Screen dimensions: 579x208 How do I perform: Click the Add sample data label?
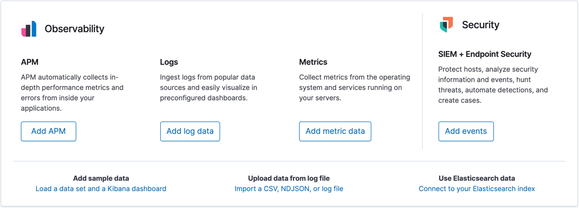point(101,178)
